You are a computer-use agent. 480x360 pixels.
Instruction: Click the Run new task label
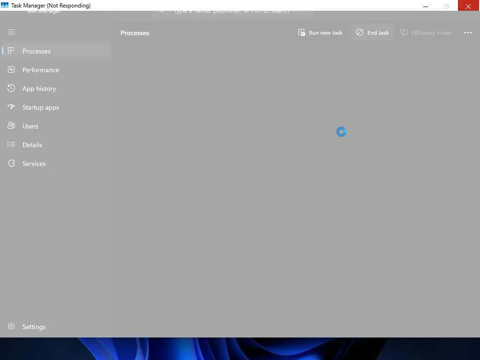click(x=325, y=33)
